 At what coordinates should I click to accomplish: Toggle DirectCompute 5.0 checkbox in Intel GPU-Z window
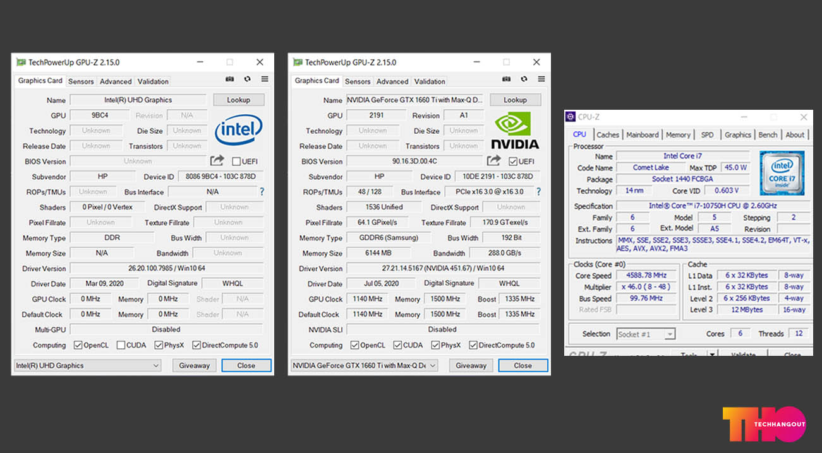pyautogui.click(x=196, y=345)
